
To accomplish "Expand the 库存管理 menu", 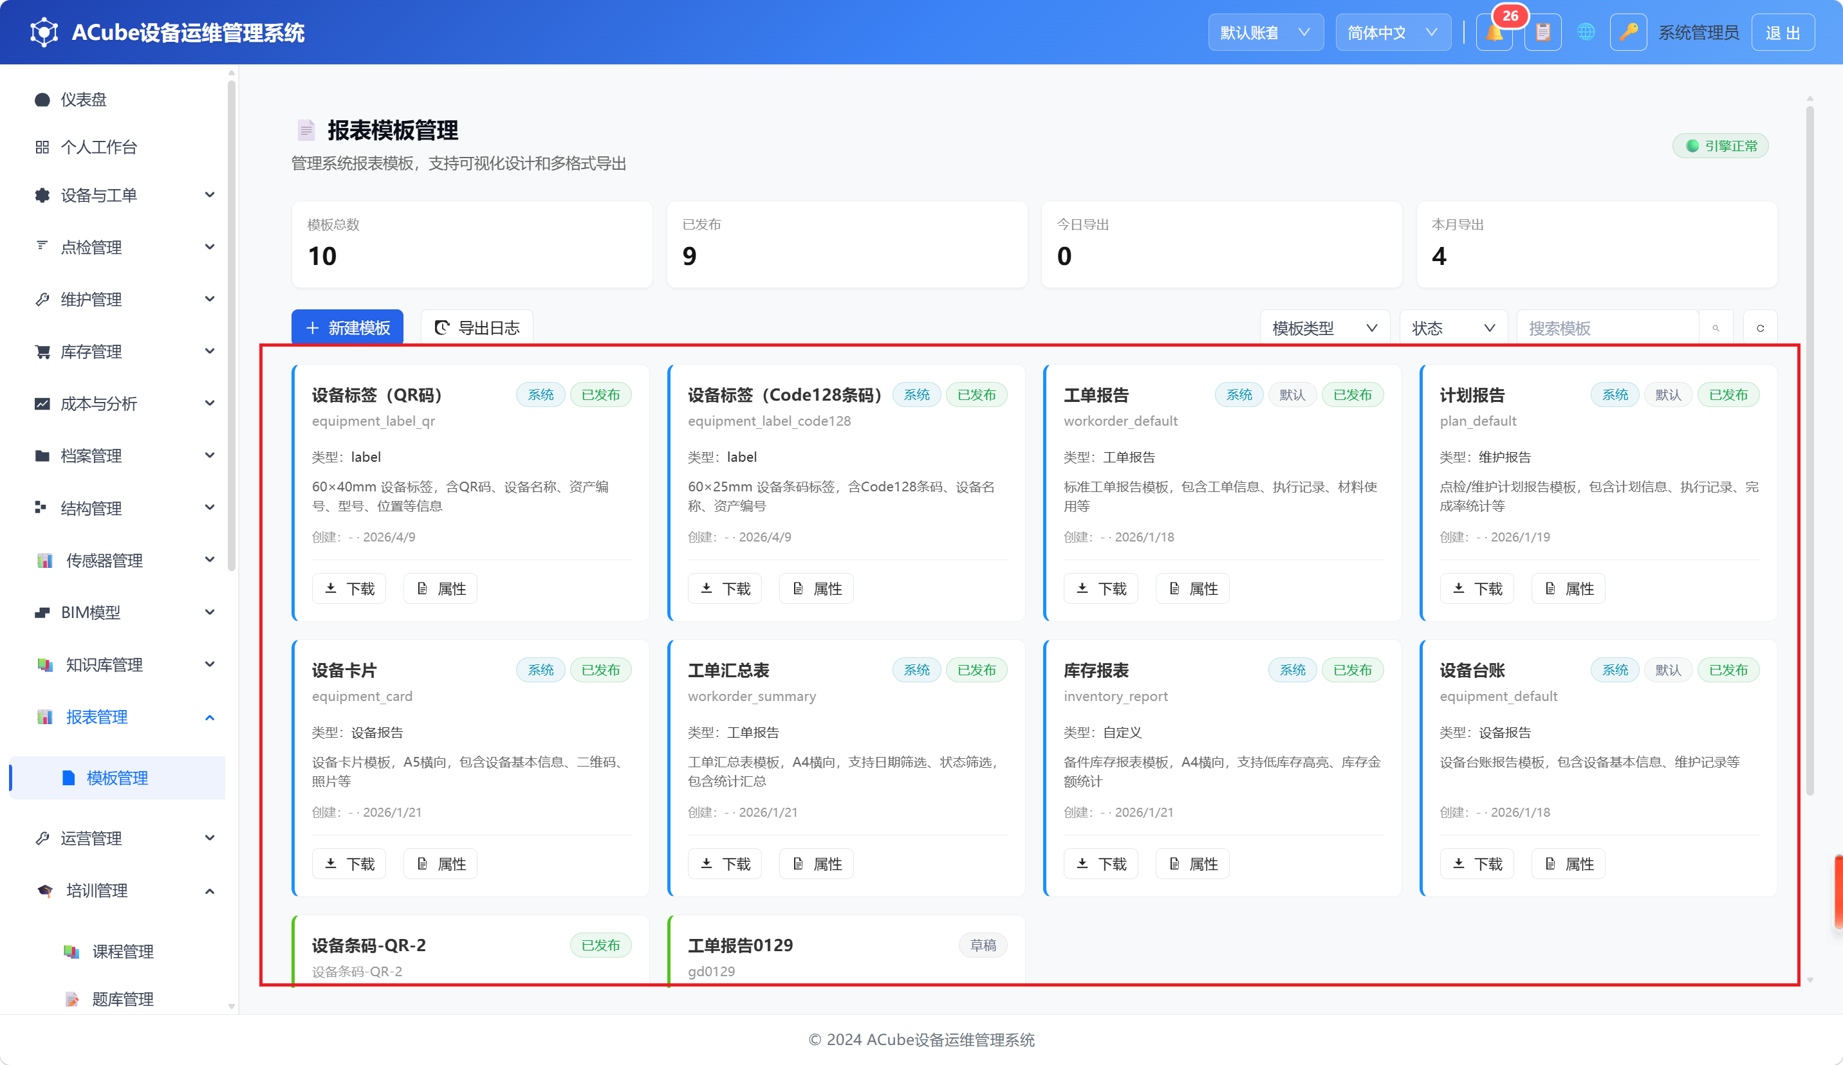I will (117, 352).
